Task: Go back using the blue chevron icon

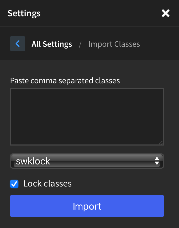Action: [18, 44]
